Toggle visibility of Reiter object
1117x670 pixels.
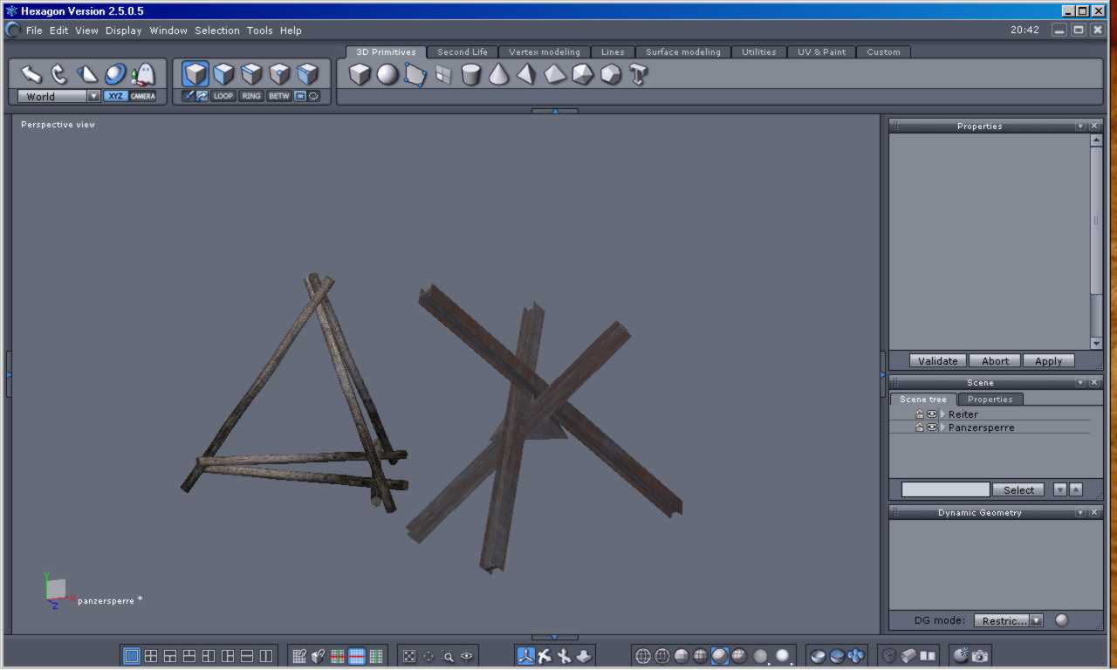[x=932, y=414]
